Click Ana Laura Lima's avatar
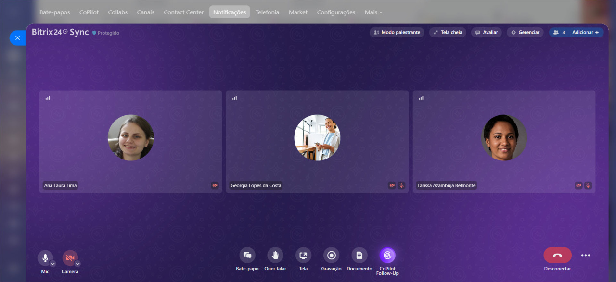Viewport: 616px width, 282px height. (x=131, y=137)
